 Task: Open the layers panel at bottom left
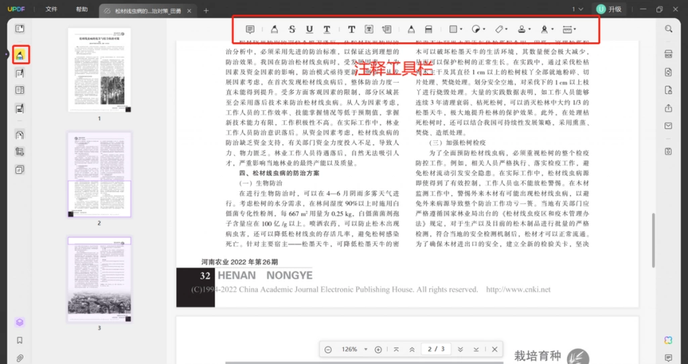(x=19, y=322)
